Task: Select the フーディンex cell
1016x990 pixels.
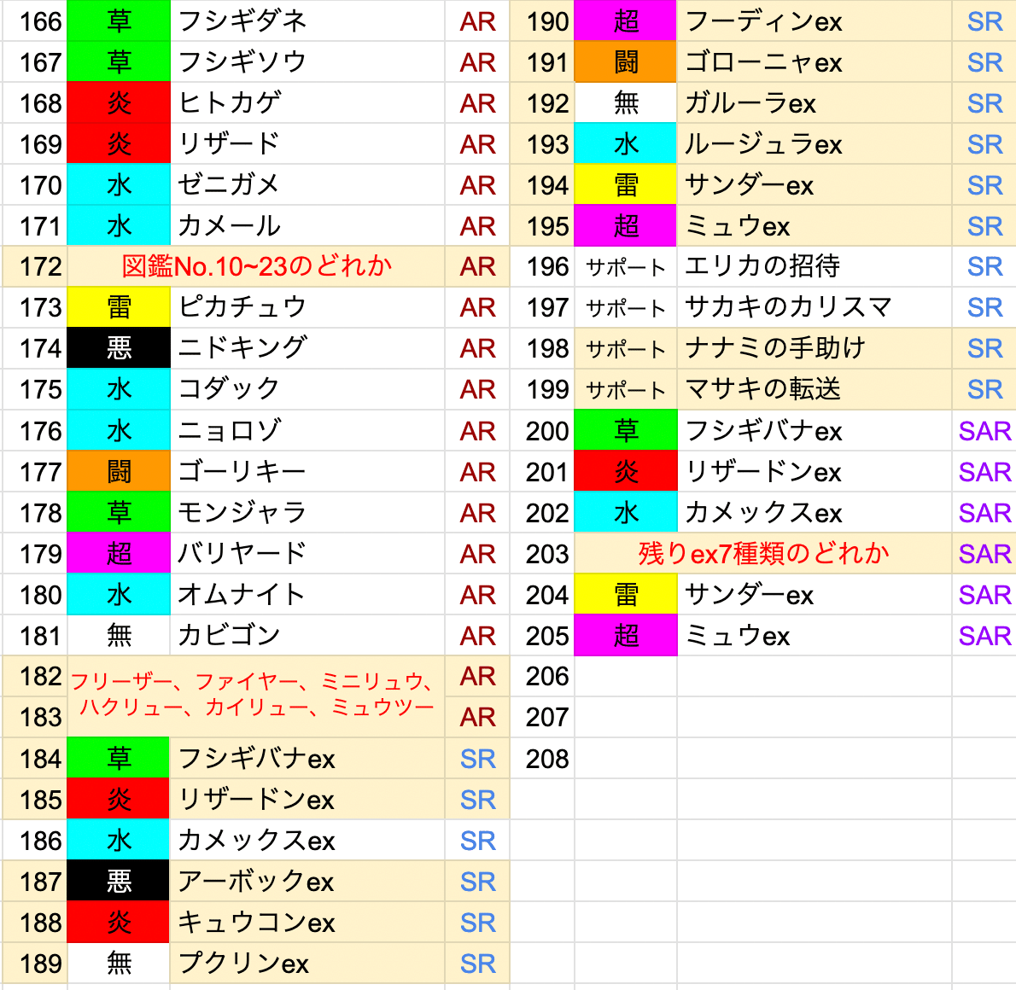Action: tap(815, 20)
